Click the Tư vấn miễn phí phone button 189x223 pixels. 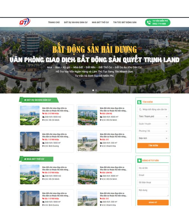click(x=157, y=22)
